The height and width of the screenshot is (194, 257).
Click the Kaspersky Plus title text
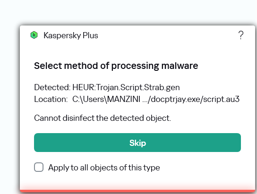point(71,35)
